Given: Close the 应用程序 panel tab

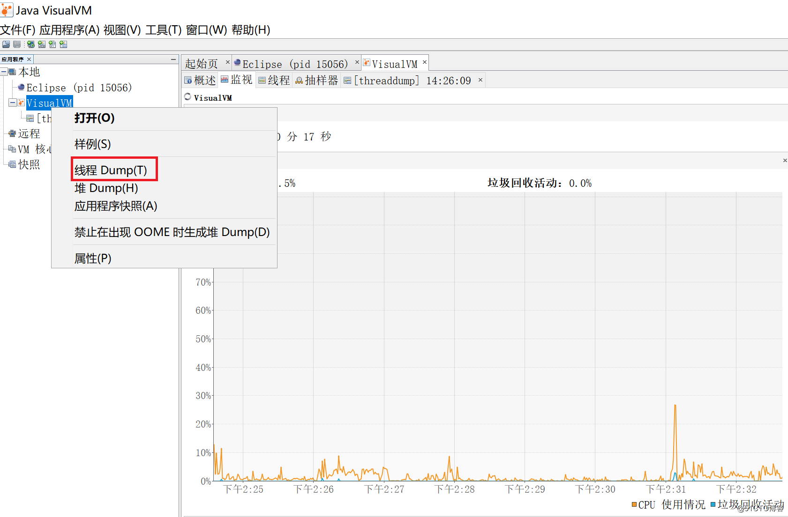Looking at the screenshot, I should [29, 59].
